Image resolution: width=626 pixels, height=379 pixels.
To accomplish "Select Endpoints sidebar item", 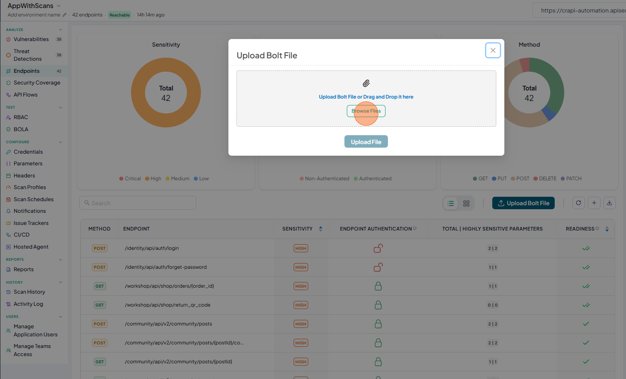I will (x=34, y=71).
